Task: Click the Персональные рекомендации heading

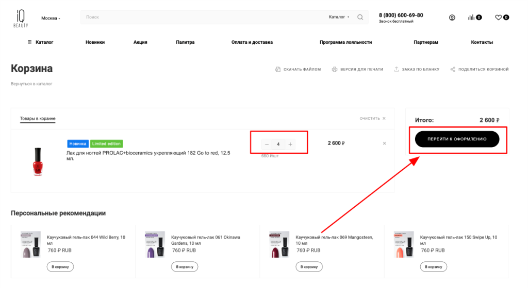Action: click(x=58, y=213)
